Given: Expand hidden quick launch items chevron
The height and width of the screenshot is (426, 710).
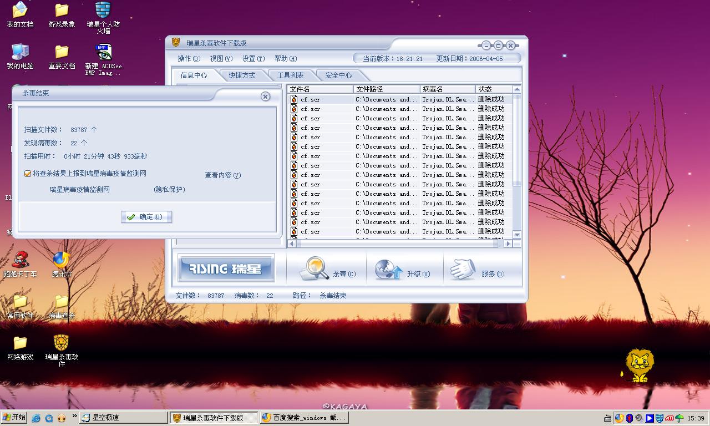Looking at the screenshot, I should (75, 416).
